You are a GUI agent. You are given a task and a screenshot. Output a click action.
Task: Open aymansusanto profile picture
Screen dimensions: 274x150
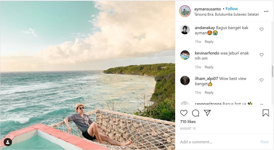click(x=185, y=11)
